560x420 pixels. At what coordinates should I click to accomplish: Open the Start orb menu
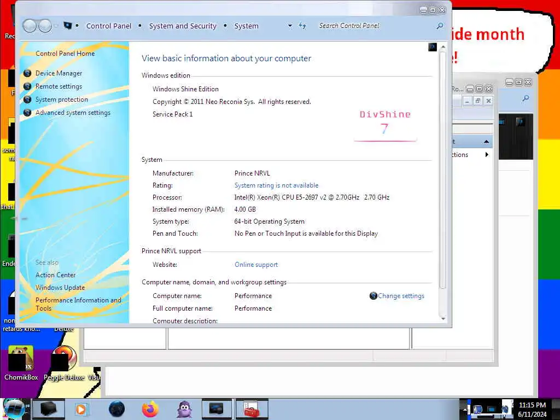pos(14,409)
